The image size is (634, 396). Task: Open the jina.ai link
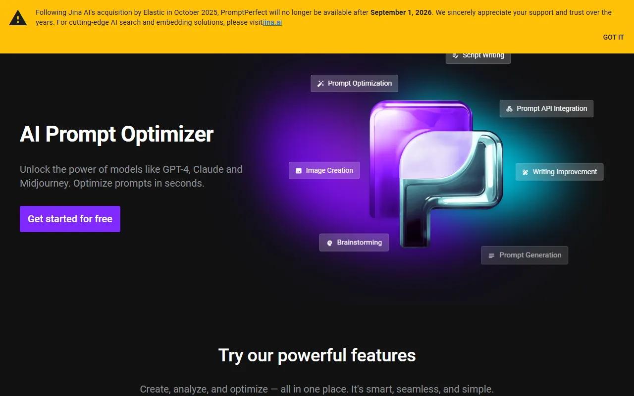[x=272, y=22]
